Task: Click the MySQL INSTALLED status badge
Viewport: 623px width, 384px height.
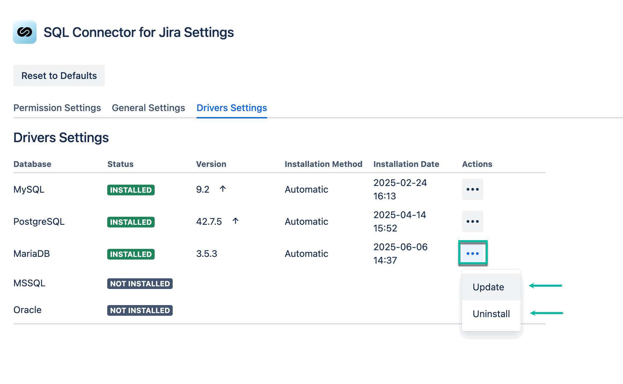Action: [x=131, y=190]
